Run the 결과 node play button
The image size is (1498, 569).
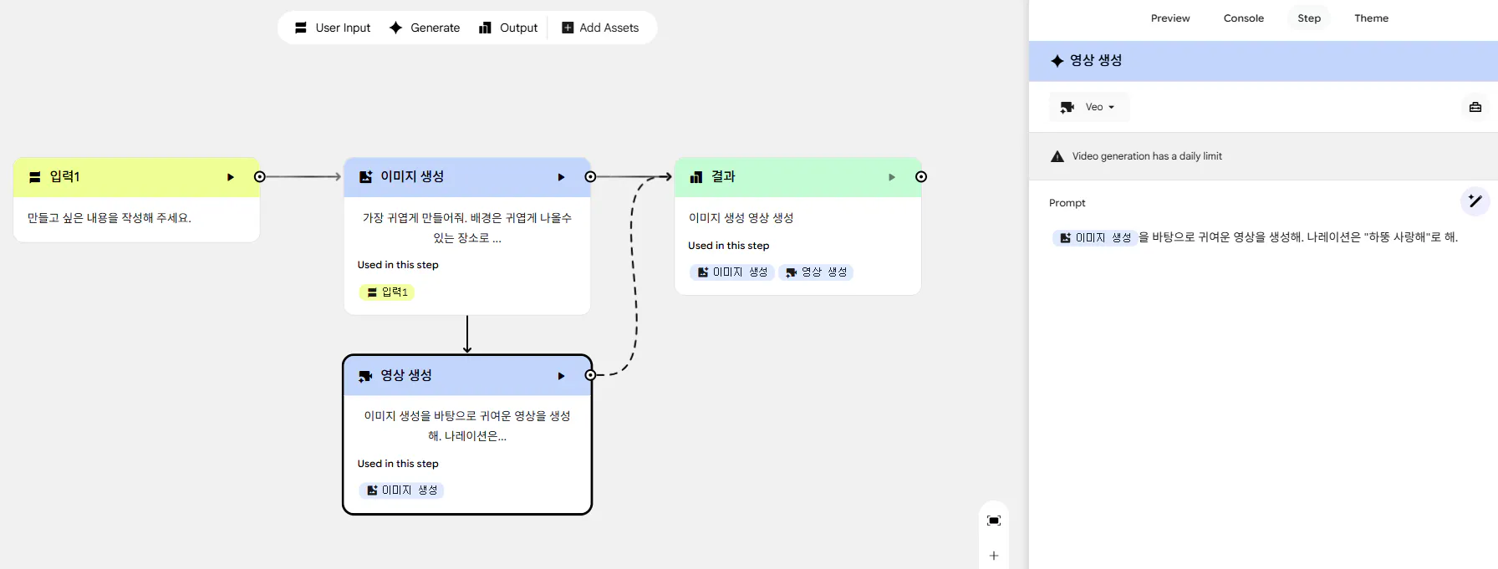click(x=891, y=177)
